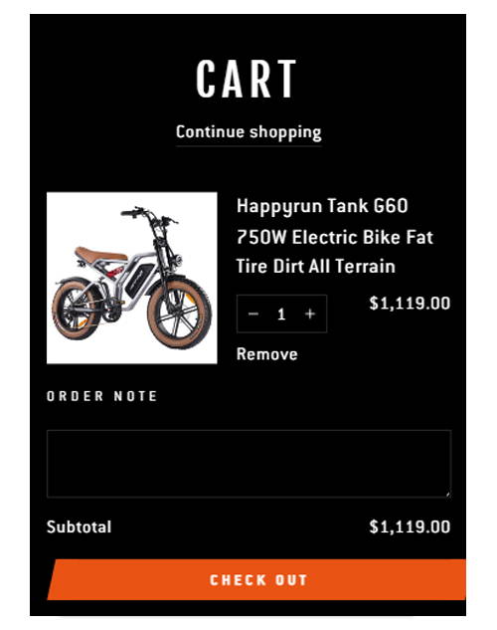This screenshot has height=630, width=497.
Task: Increase quantity with the plus icon
Action: [310, 314]
